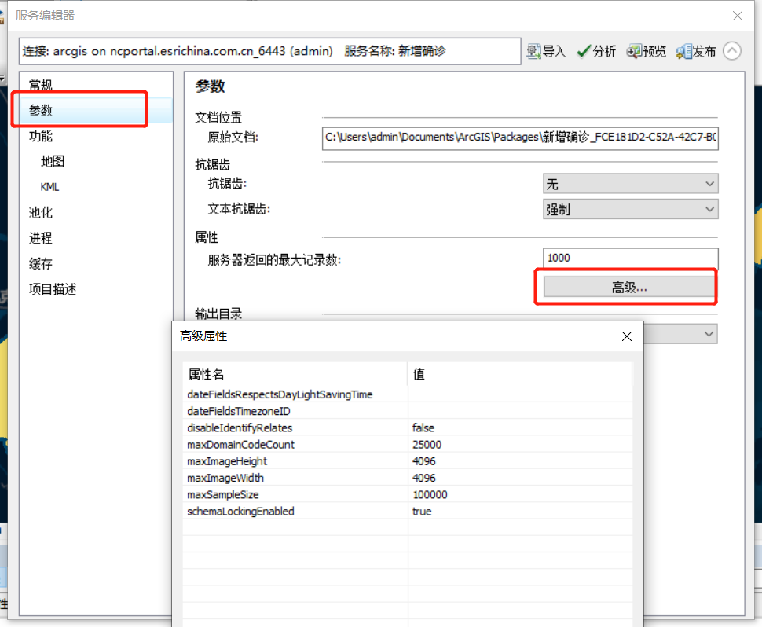Expand the 抗锯齿 dropdown set to 无
The height and width of the screenshot is (627, 762).
point(630,184)
